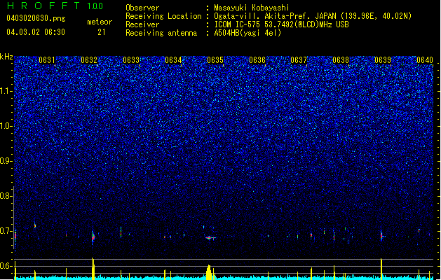Click the 0.7 kHz axis label
The height and width of the screenshot is (280, 441).
(6, 231)
